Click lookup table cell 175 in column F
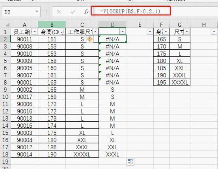Viewport: 218px width, 169px height. 161,54
